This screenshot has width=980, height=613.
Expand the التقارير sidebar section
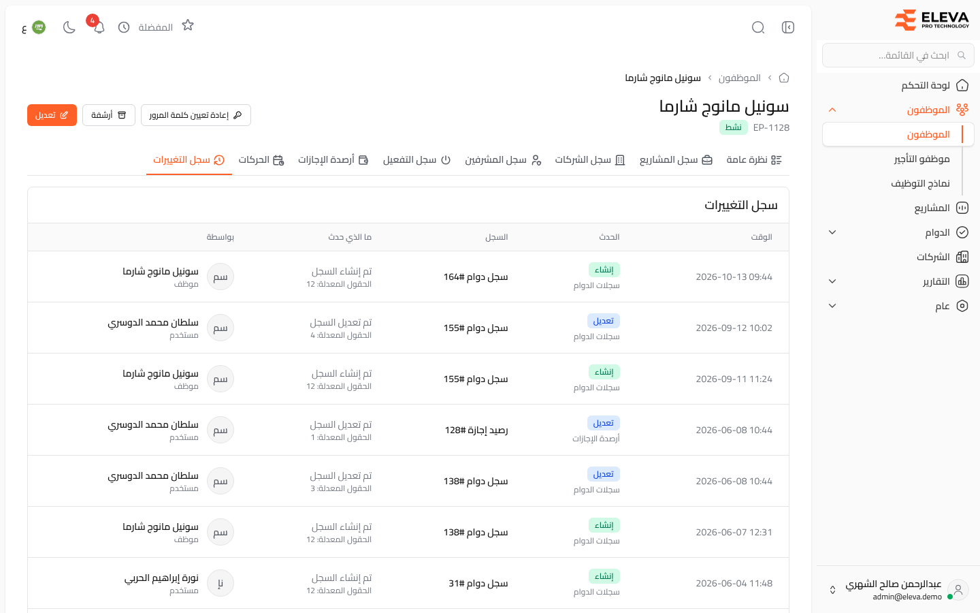(x=832, y=281)
